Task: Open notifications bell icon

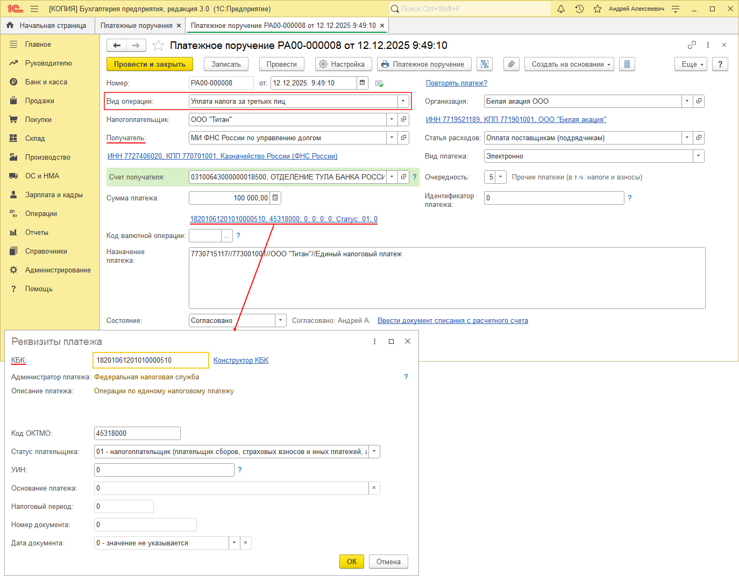Action: click(x=561, y=9)
